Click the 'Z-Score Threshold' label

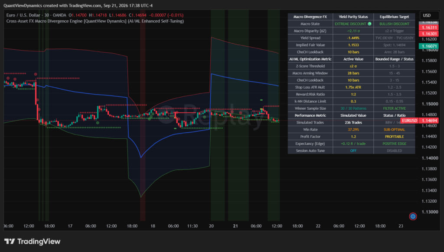click(x=310, y=66)
